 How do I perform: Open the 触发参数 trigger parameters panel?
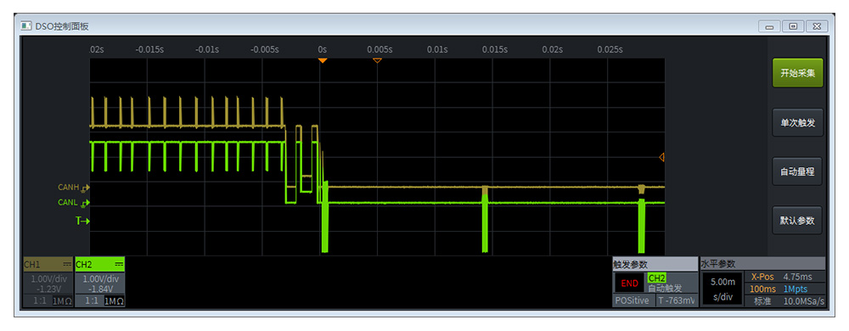(655, 265)
